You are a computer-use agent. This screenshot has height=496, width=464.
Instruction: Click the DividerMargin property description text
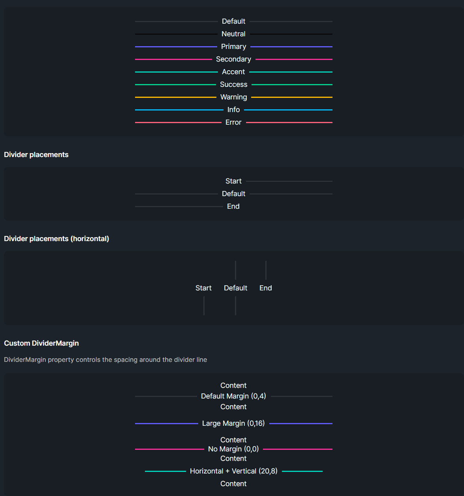click(105, 360)
